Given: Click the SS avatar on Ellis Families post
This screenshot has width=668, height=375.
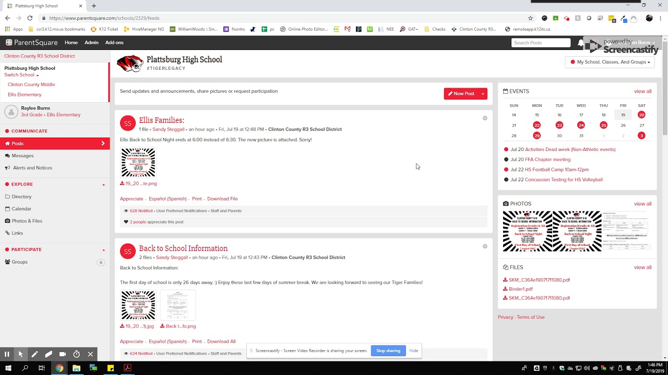Looking at the screenshot, I should tap(128, 123).
